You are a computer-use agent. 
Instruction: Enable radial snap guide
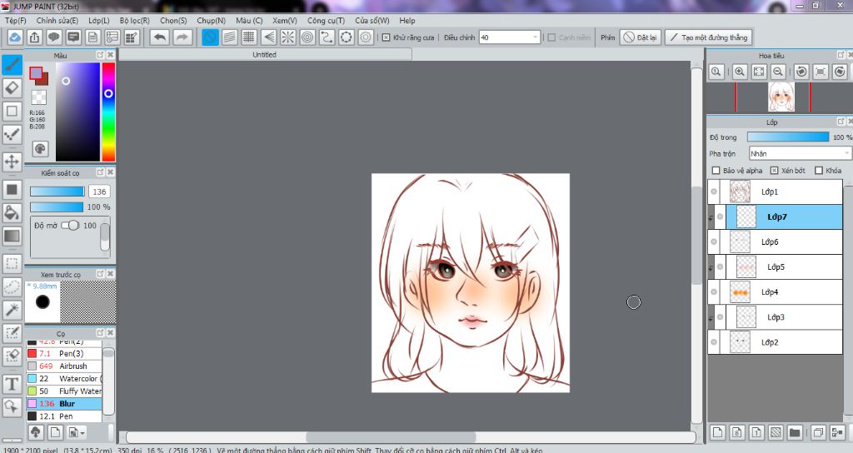click(287, 37)
